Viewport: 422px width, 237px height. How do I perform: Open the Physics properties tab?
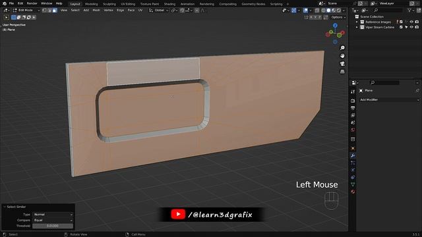[353, 170]
